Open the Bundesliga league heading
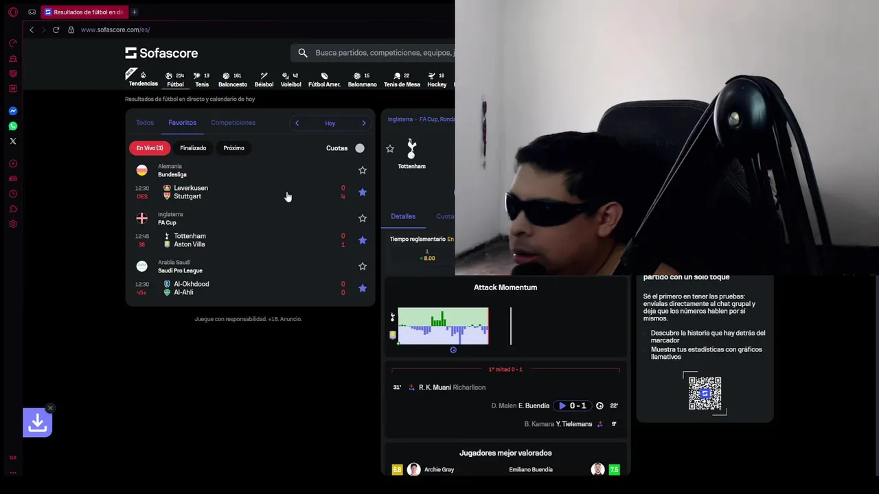 pos(172,175)
